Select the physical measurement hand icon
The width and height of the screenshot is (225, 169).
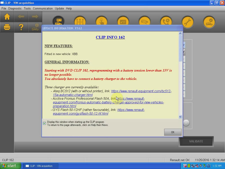point(102,21)
